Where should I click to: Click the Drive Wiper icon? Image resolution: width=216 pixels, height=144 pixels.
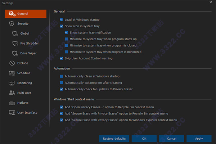click(x=15, y=53)
